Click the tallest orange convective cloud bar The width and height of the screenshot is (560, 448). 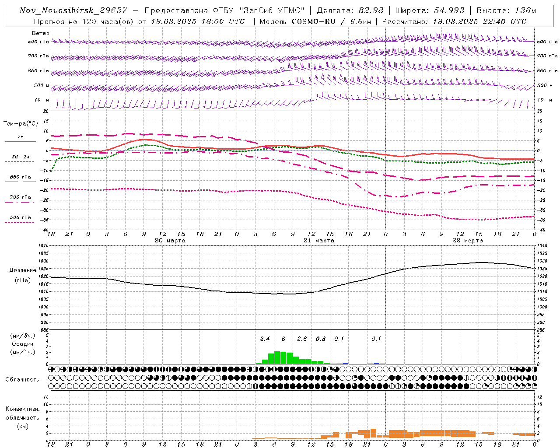tap(373, 433)
